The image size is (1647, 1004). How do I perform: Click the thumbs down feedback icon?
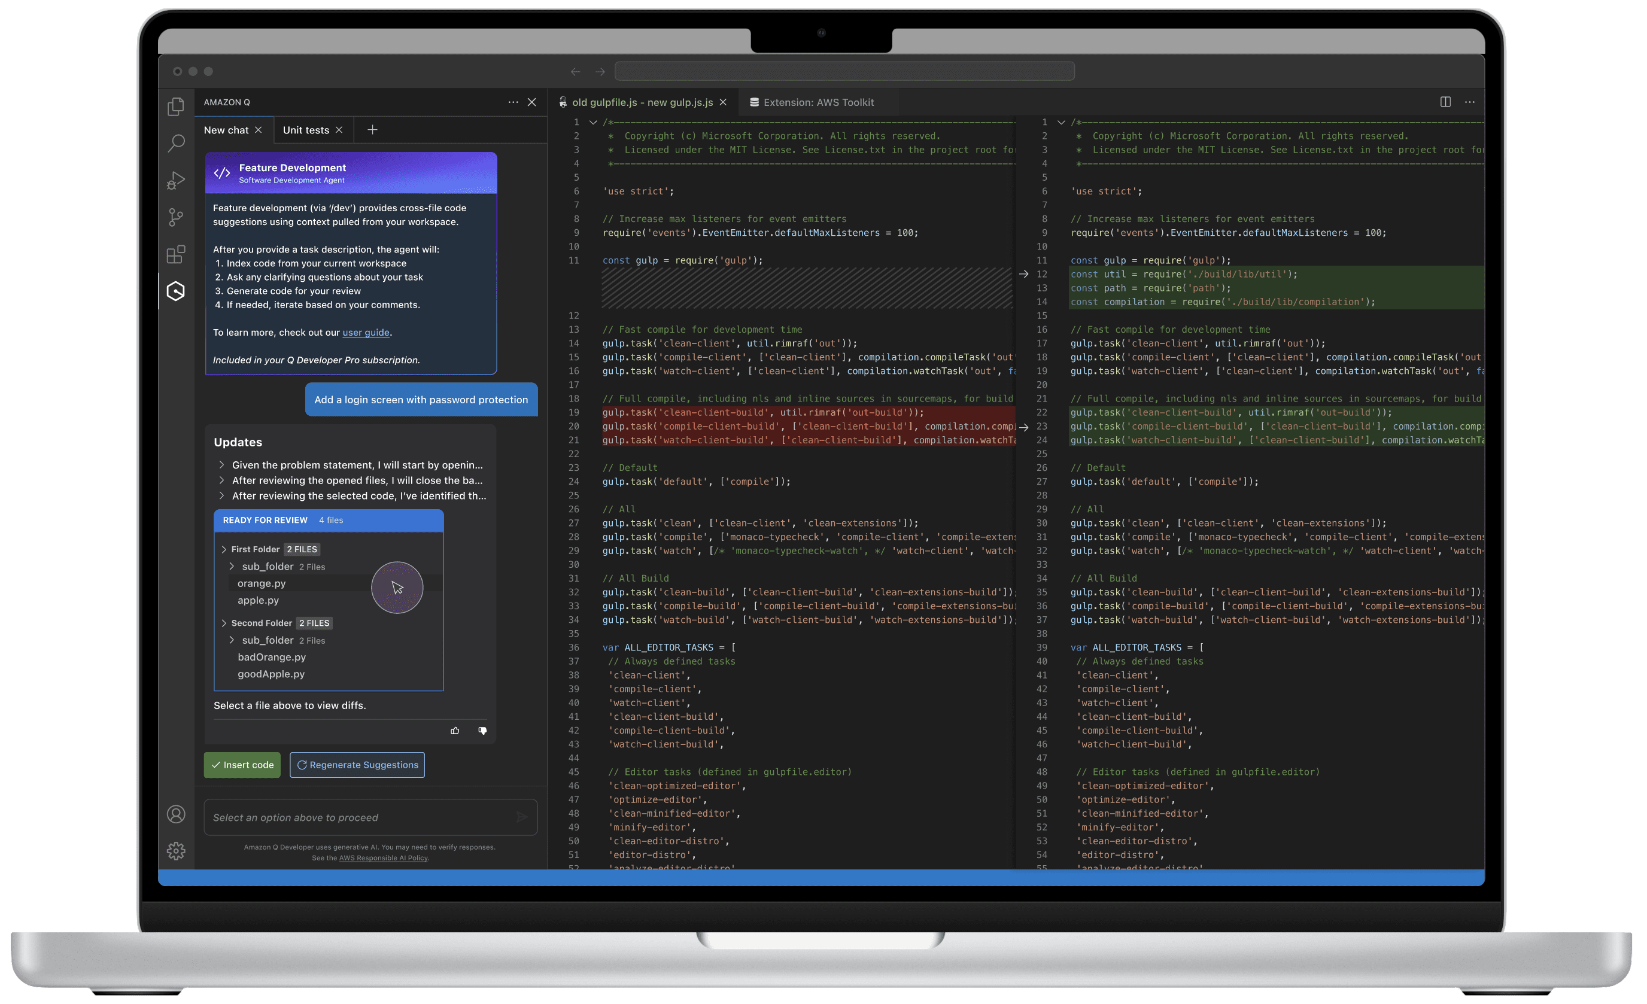pyautogui.click(x=482, y=731)
